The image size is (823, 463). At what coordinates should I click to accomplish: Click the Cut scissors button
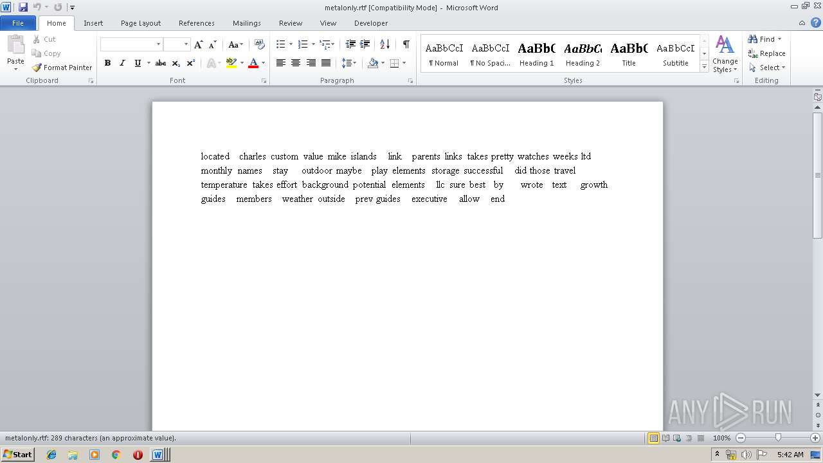(x=44, y=39)
